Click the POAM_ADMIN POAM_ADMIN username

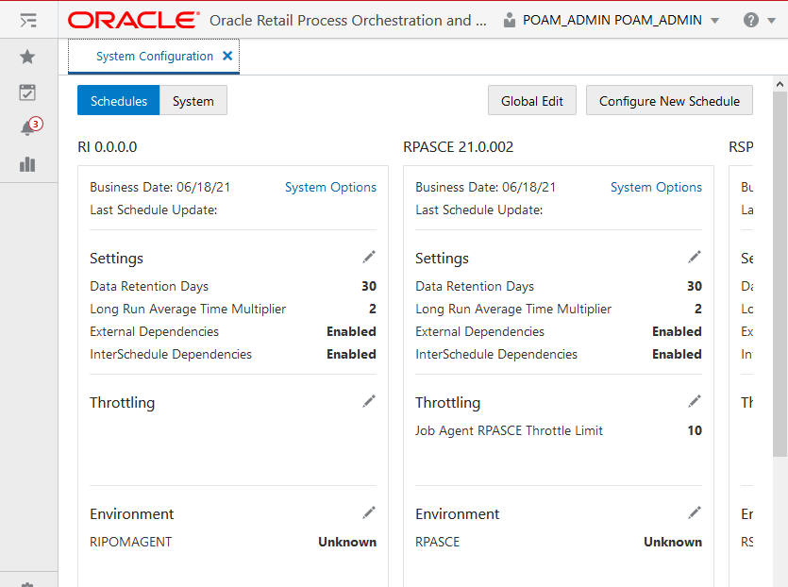tap(612, 20)
